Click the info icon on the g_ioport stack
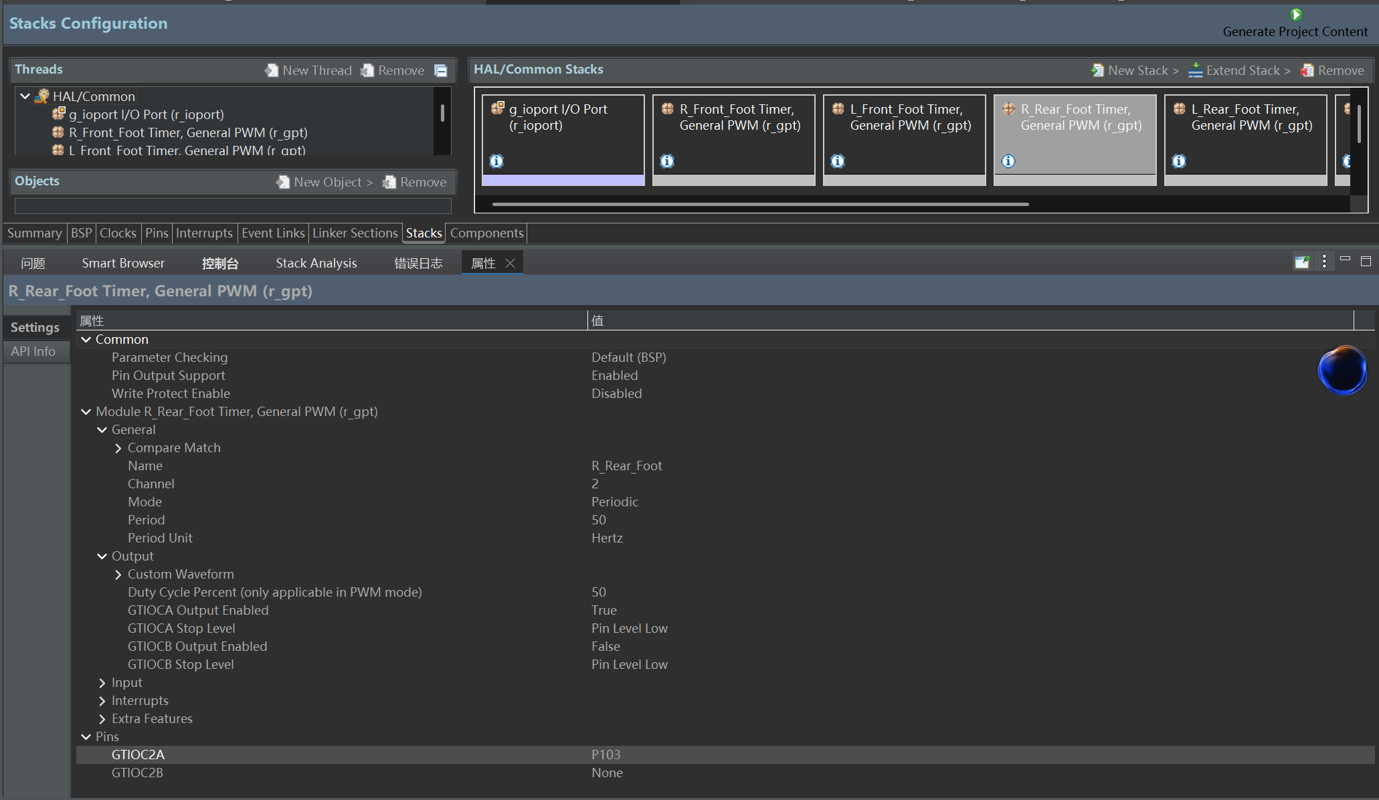This screenshot has height=800, width=1379. [496, 161]
